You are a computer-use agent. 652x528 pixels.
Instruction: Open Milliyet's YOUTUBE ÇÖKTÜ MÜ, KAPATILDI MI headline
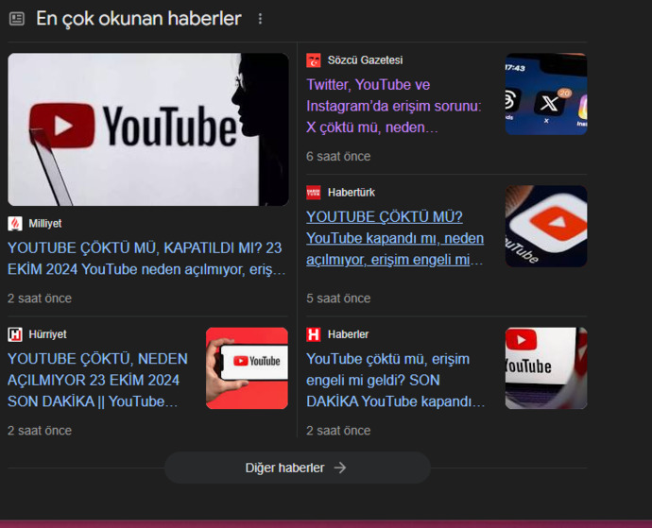(x=146, y=259)
